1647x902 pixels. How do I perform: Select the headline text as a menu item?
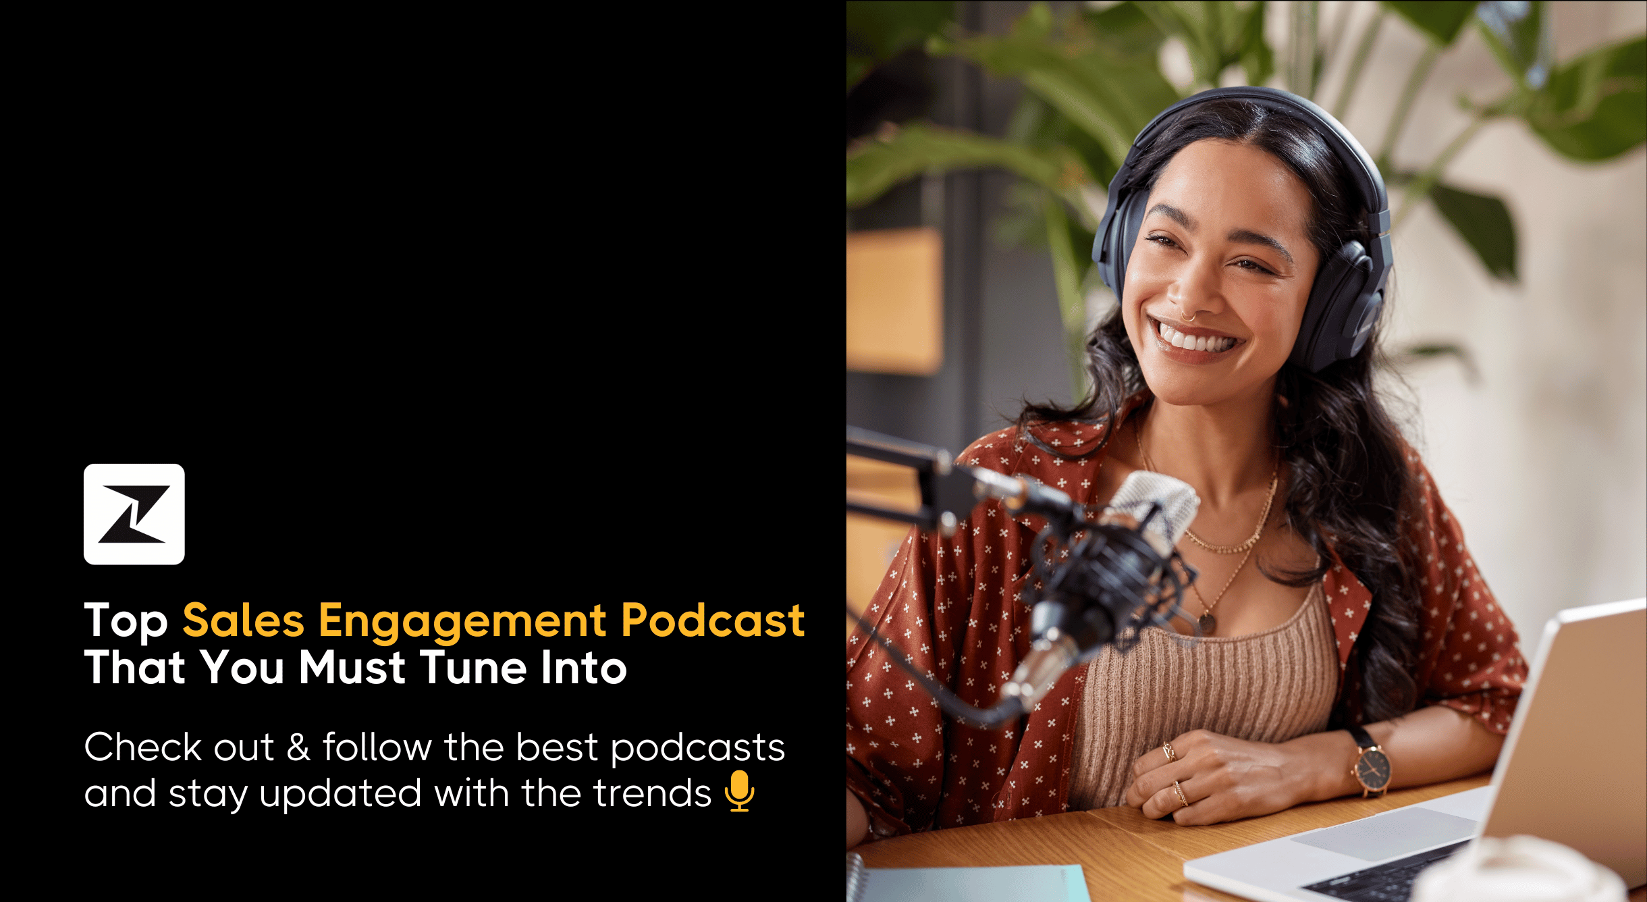446,621
